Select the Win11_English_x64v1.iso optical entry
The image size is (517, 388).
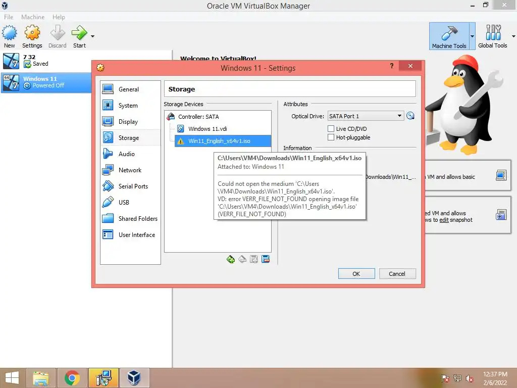click(x=223, y=141)
